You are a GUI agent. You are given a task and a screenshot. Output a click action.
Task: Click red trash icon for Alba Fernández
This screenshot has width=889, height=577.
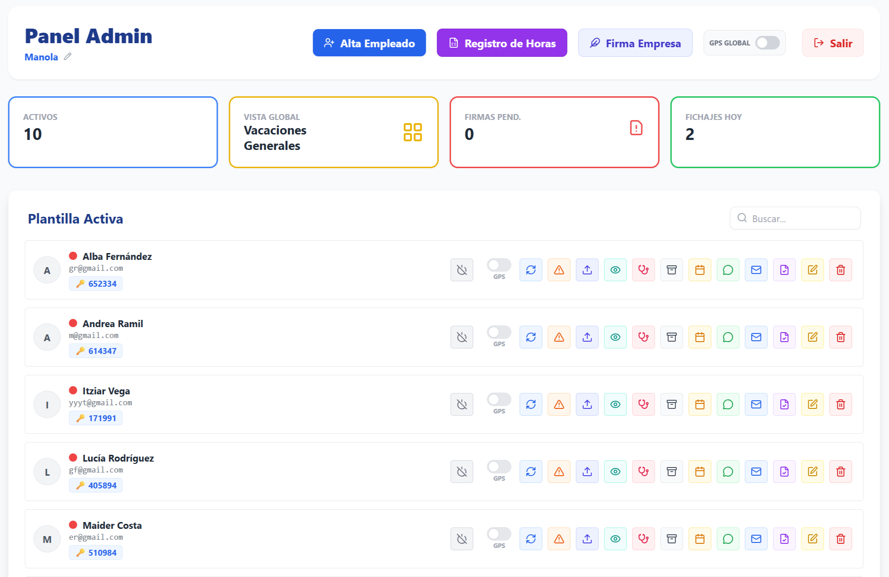coord(840,270)
